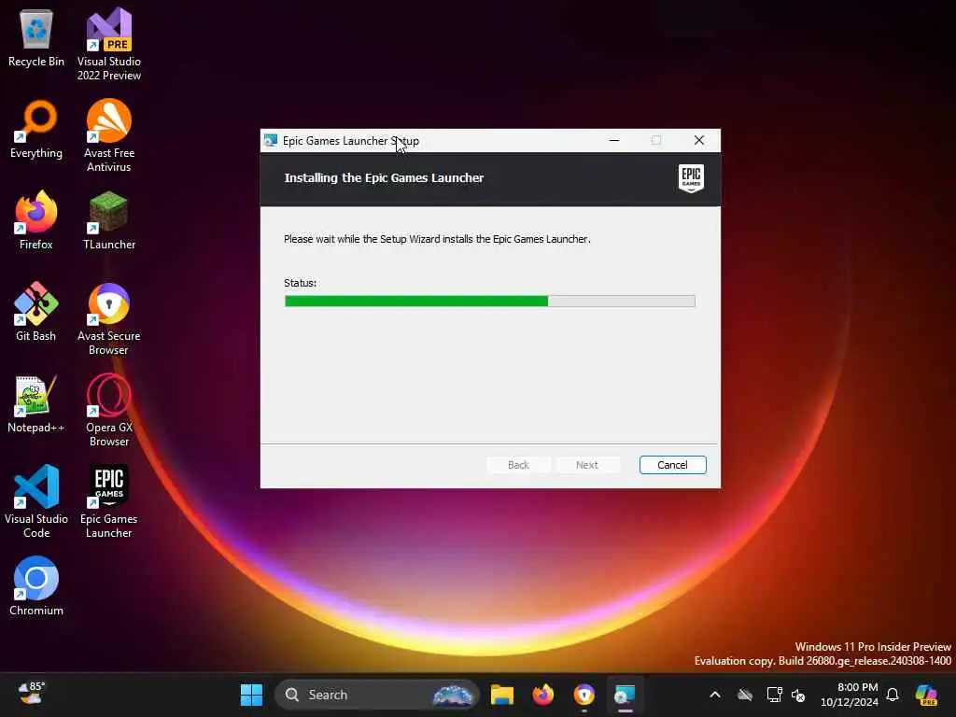Open the notifications bell icon
The width and height of the screenshot is (956, 717).
(893, 695)
